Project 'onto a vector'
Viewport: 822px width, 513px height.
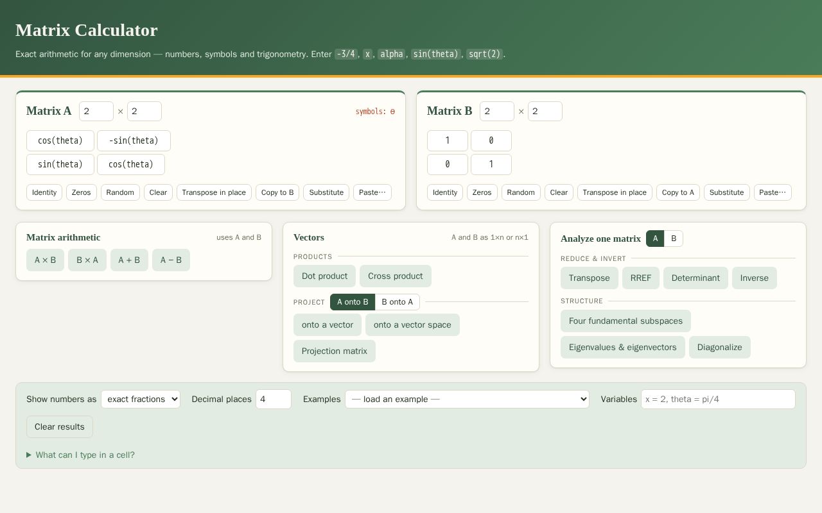tap(328, 324)
